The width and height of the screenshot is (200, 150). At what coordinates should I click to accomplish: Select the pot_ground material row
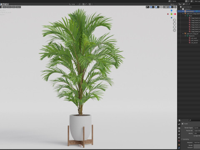point(194,42)
